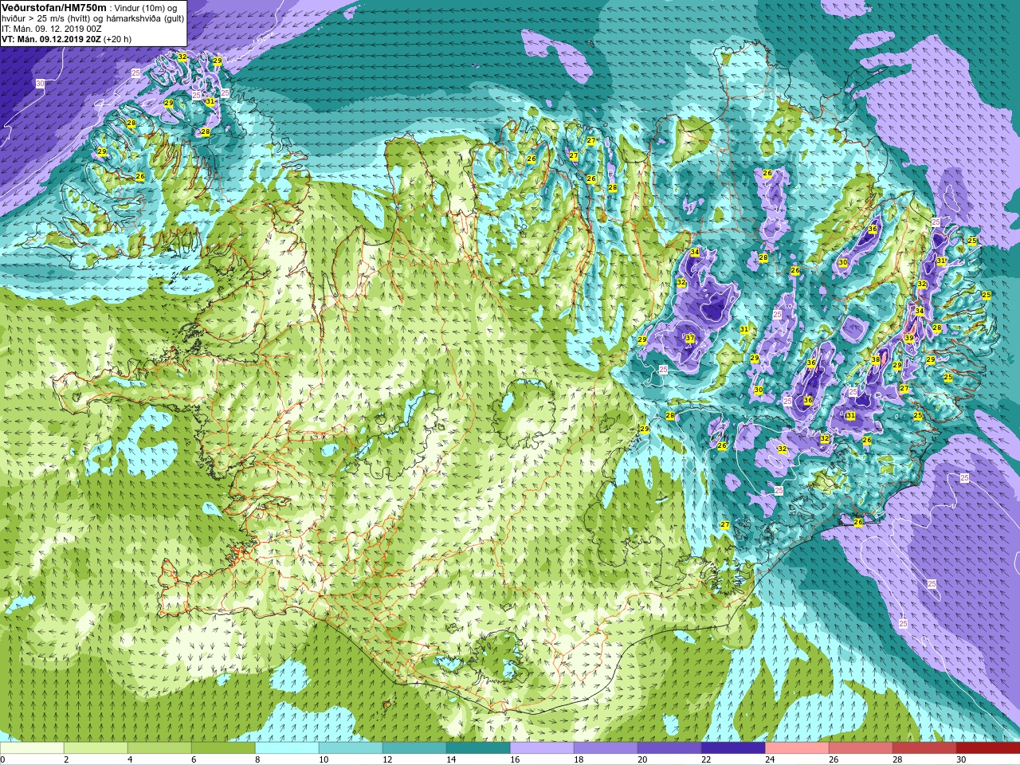Click the number 28 on the color scale

(896, 759)
